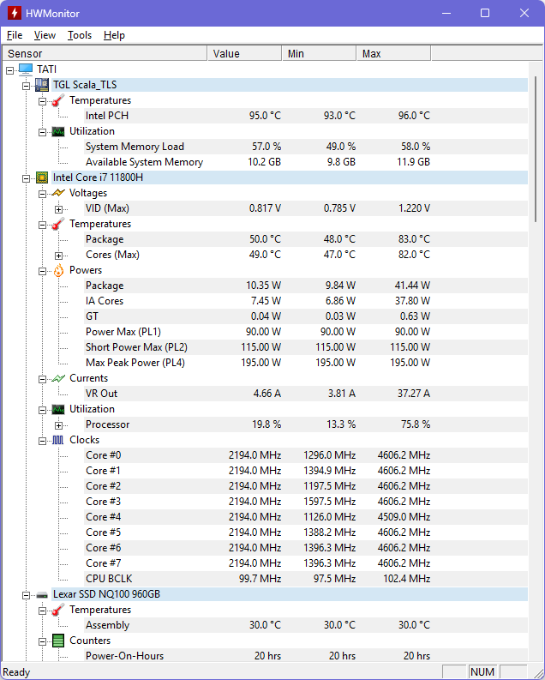Click the Sensor column header
The height and width of the screenshot is (680, 545).
coord(105,53)
